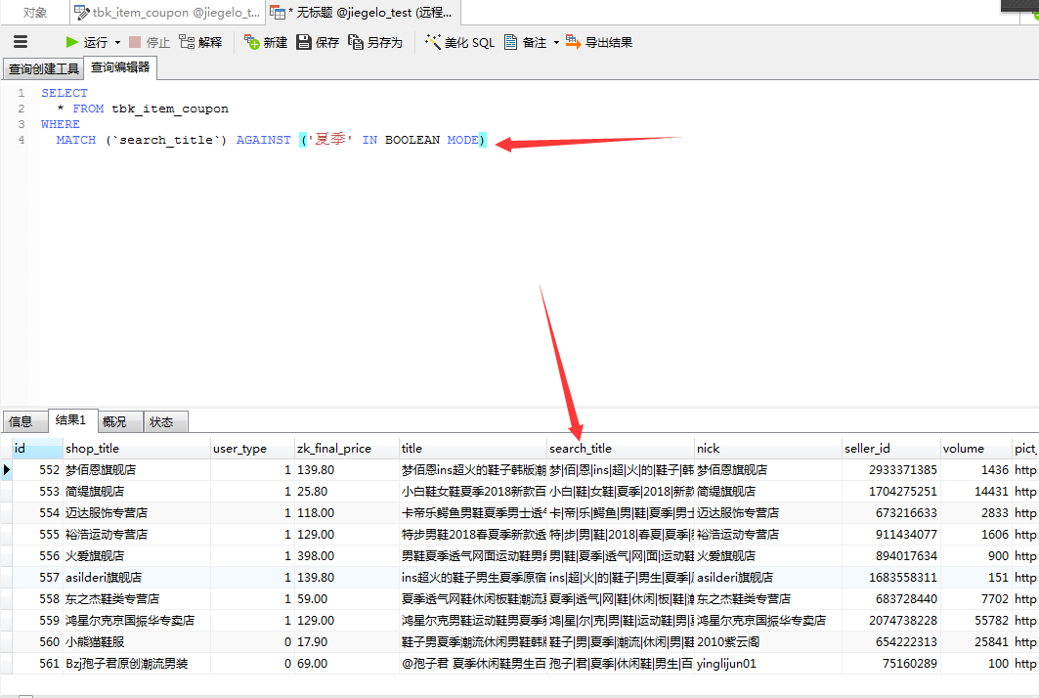
Task: Create a new query with 新建
Action: [266, 42]
